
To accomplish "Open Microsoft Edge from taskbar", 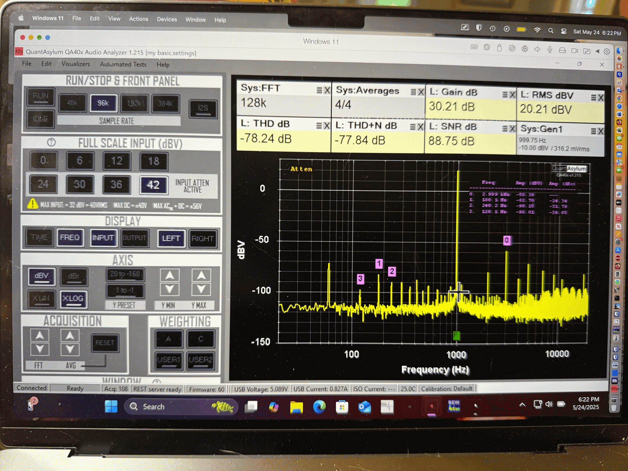I will click(319, 407).
